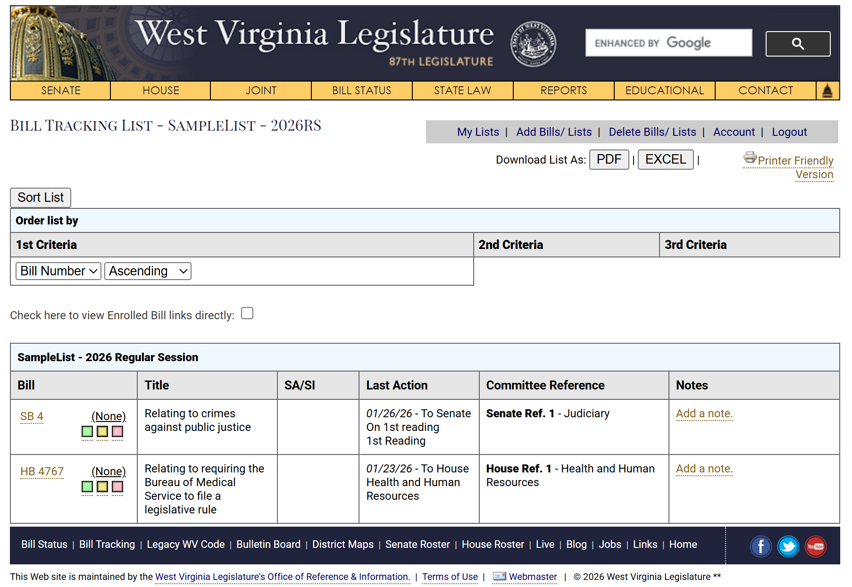Screen dimensions: 852x587
Task: Open the HOUSE menu
Action: [161, 91]
